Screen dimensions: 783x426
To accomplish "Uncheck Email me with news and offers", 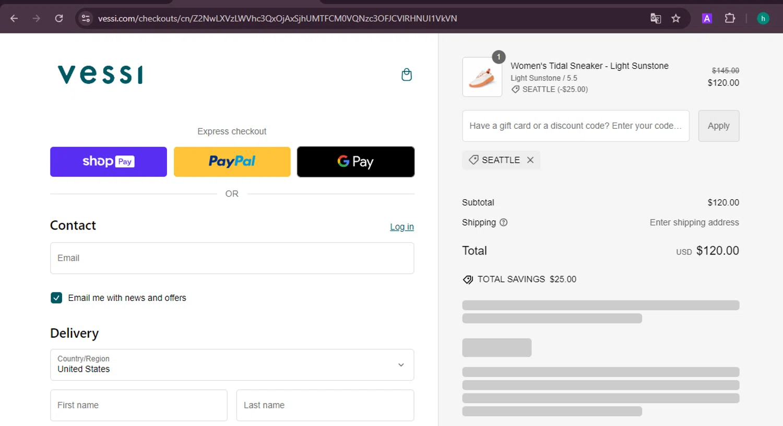I will tap(56, 298).
